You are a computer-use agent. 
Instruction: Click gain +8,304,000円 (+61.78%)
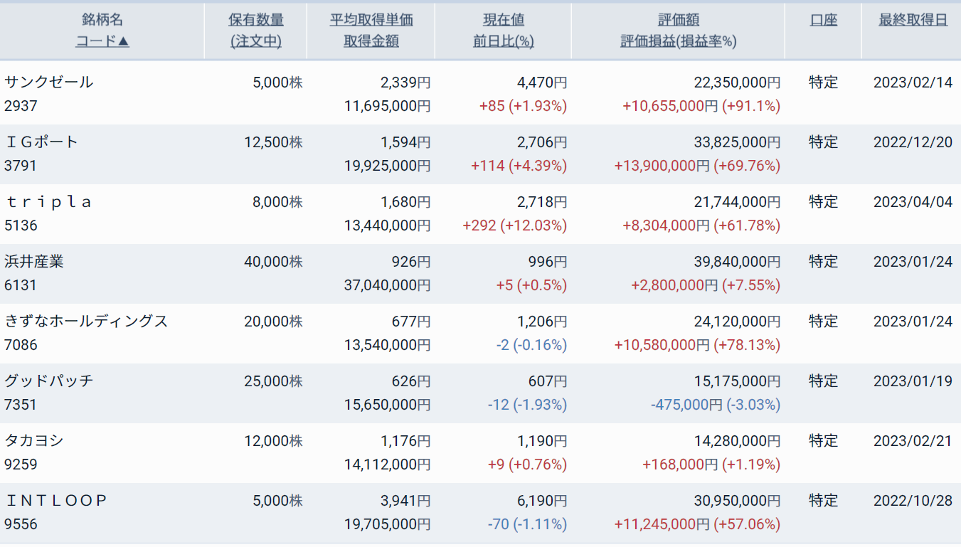click(x=701, y=225)
